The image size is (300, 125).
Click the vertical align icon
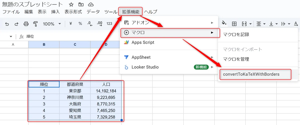pos(271,24)
